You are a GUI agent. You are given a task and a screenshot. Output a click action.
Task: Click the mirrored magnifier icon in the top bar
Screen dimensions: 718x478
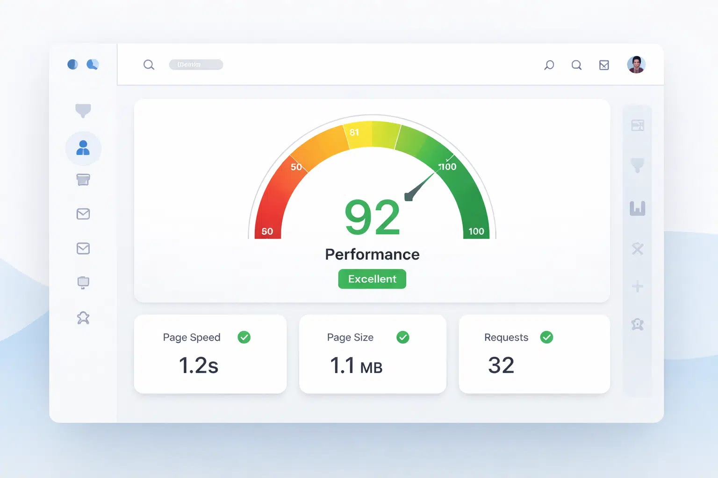(549, 65)
